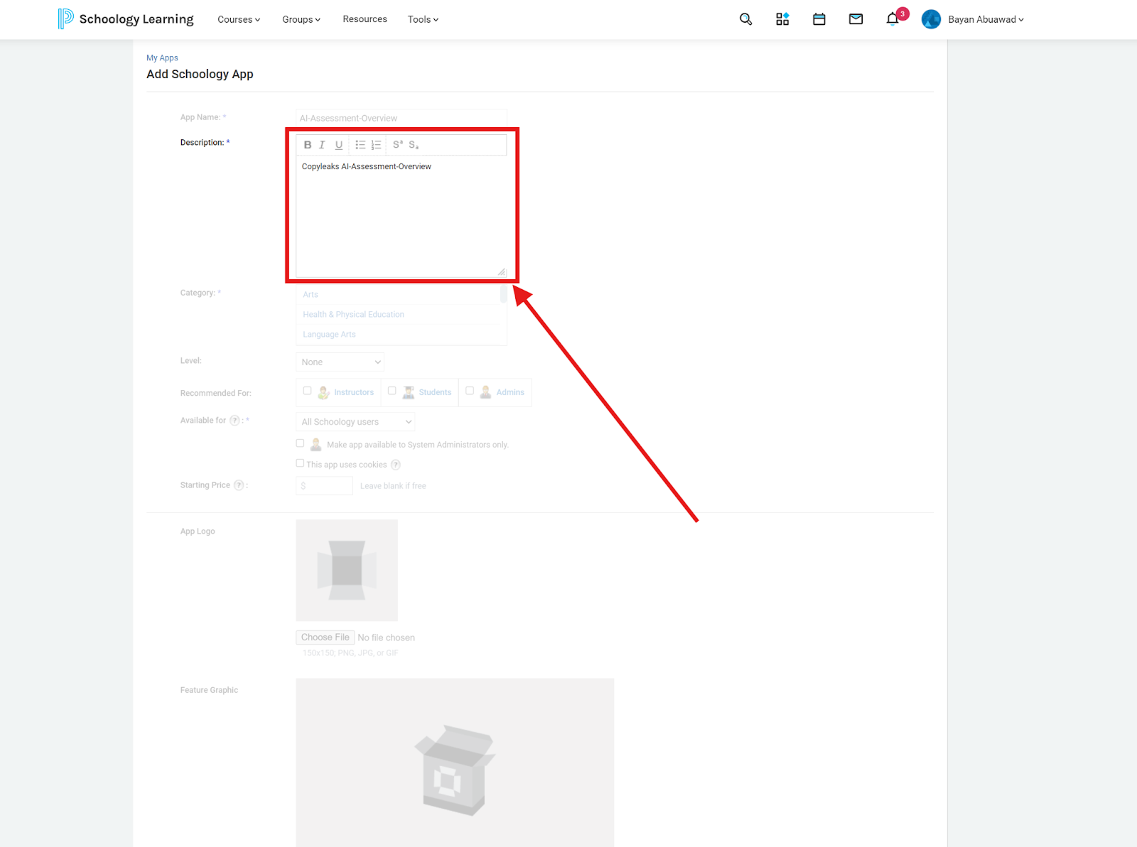Image resolution: width=1137 pixels, height=847 pixels.
Task: Open the Resources menu item
Action: coord(365,19)
